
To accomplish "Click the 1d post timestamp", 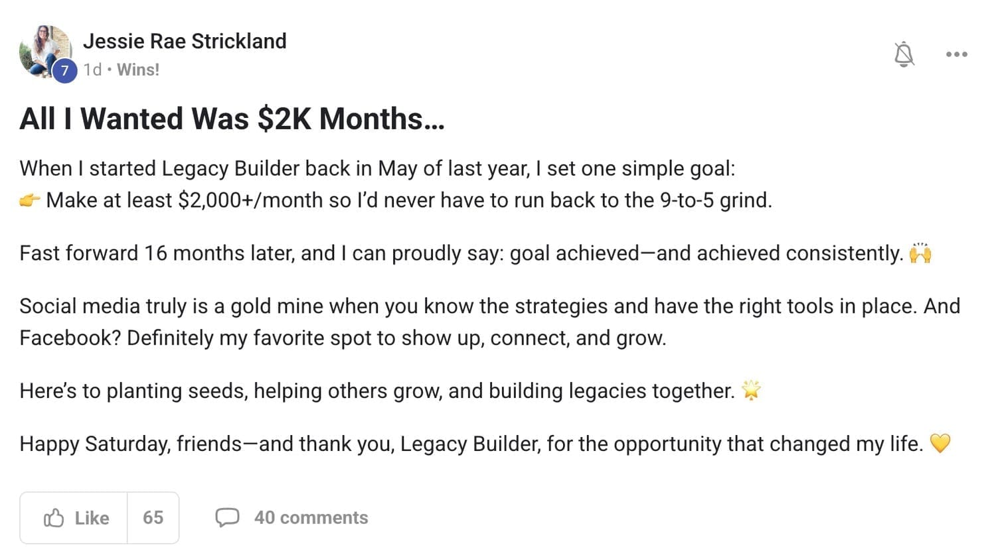I will click(x=92, y=70).
